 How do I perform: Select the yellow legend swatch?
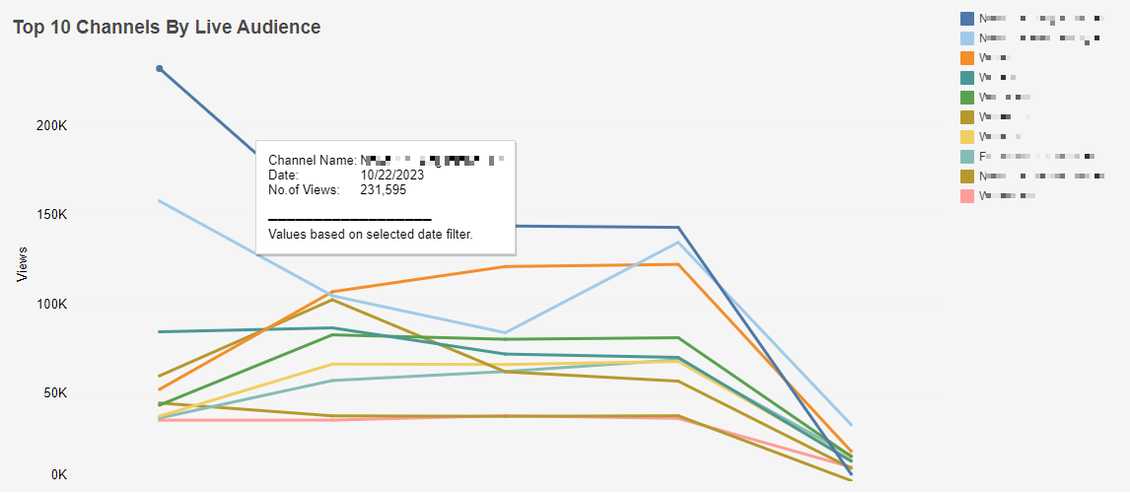click(x=967, y=137)
